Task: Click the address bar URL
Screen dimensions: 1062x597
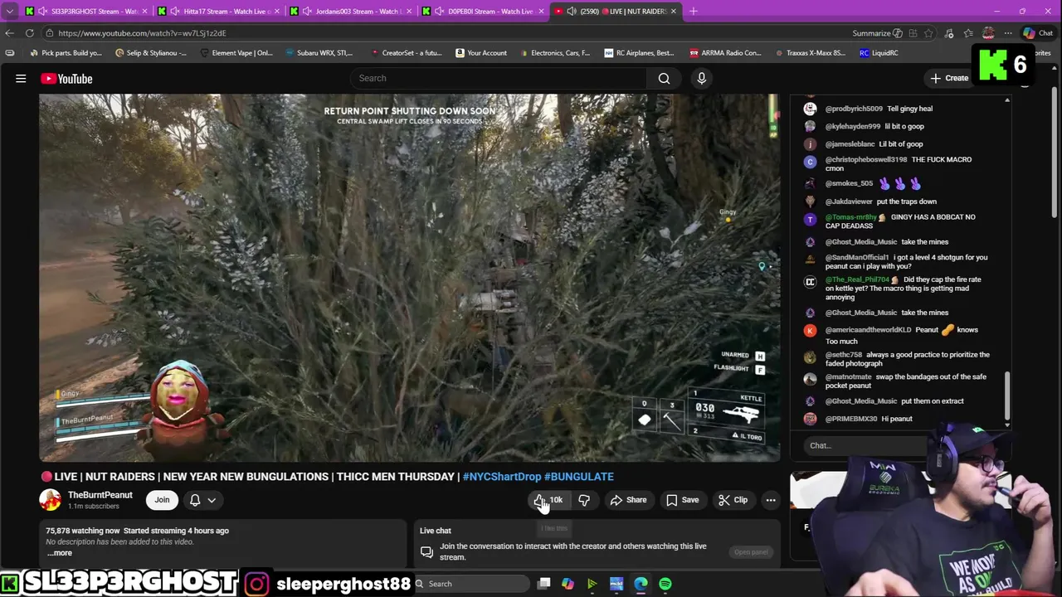Action: point(142,33)
